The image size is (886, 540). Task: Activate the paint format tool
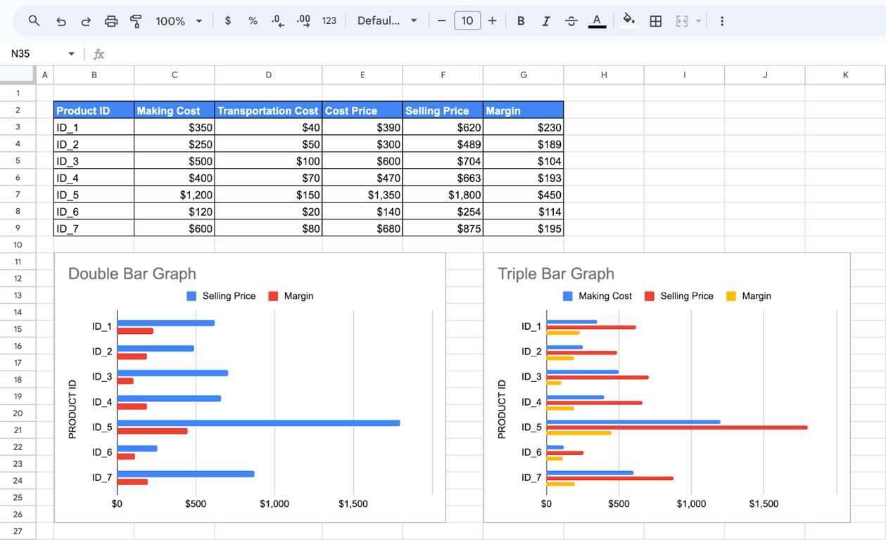136,21
